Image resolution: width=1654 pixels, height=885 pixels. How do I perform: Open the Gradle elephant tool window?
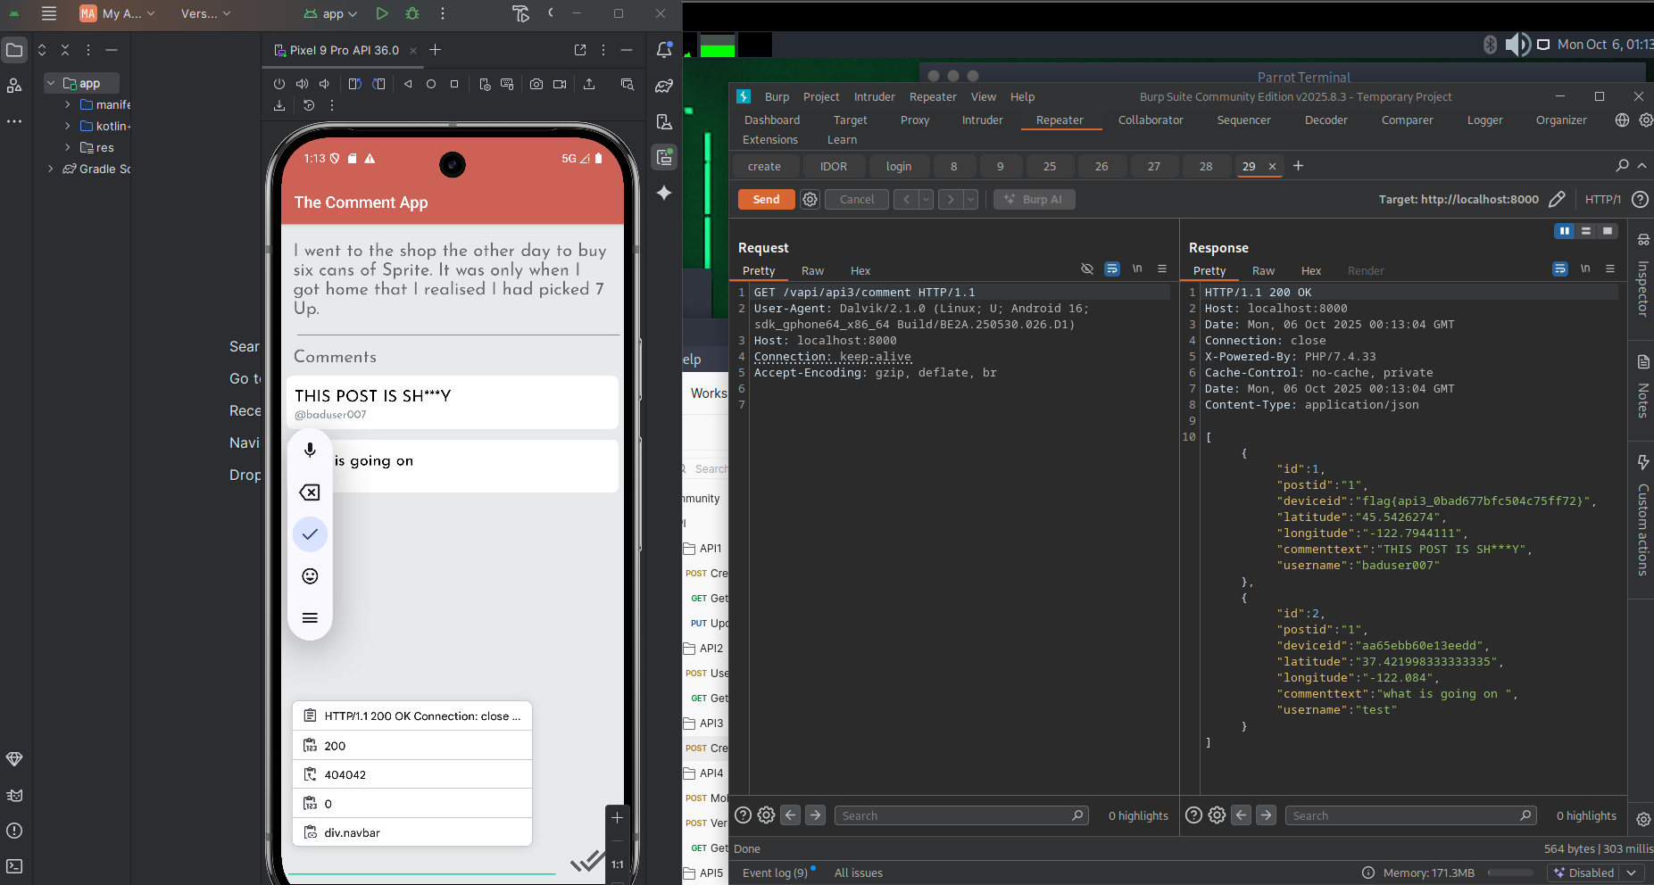tap(663, 87)
